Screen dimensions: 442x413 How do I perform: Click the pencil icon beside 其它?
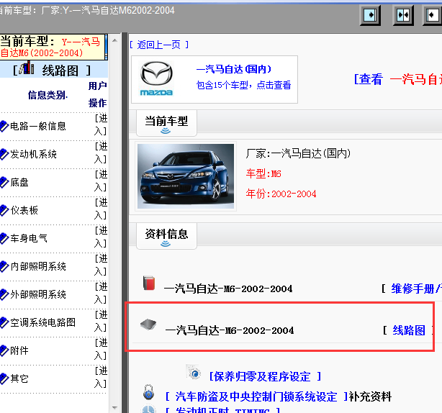point(4,378)
